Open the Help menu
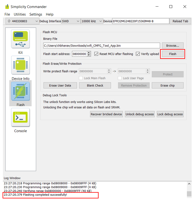Viewport: 196px width, 203px height. pos(49,14)
